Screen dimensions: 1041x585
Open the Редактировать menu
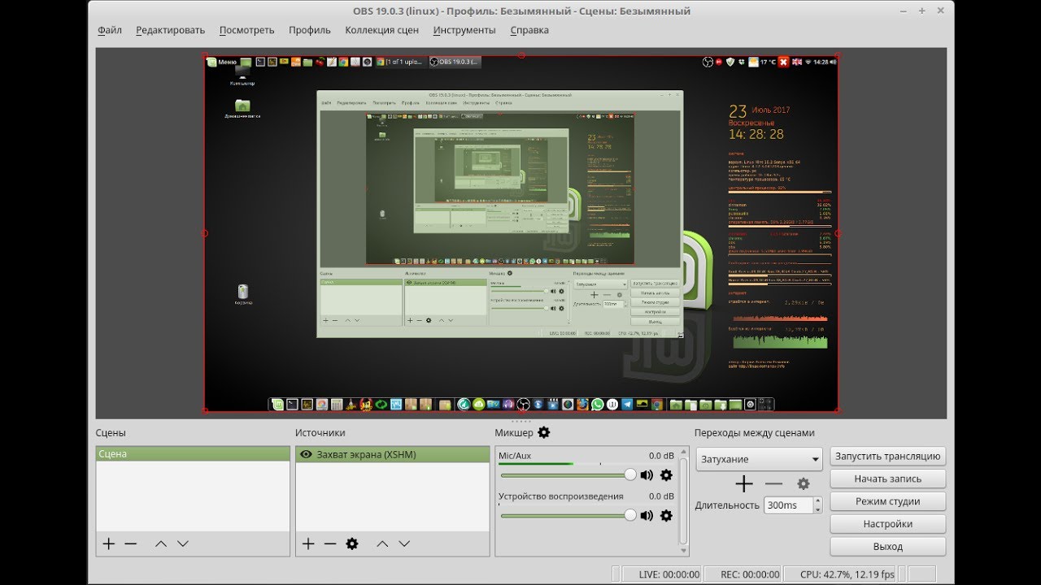[171, 30]
